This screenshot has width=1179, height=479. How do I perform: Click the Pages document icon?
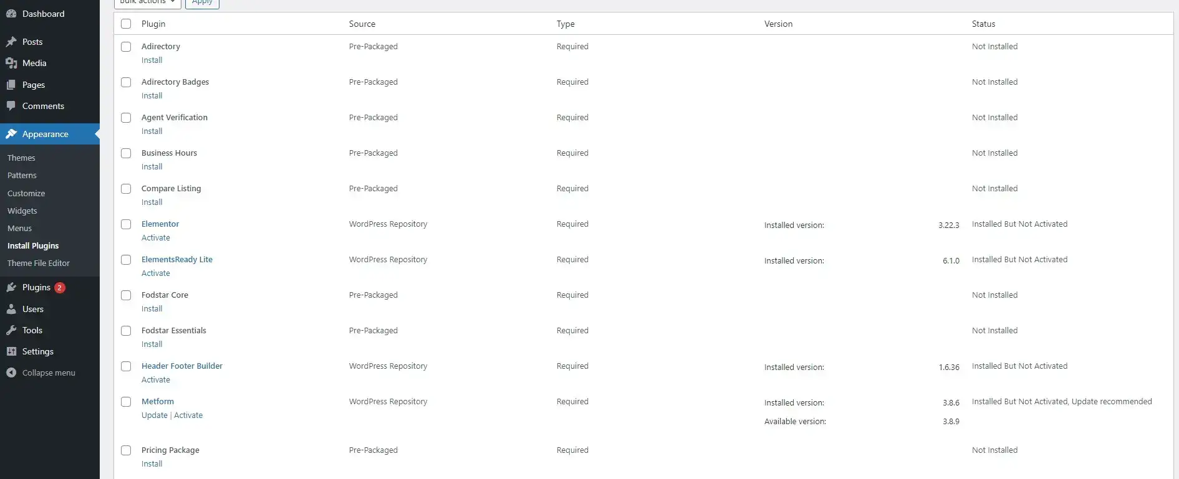pos(11,85)
